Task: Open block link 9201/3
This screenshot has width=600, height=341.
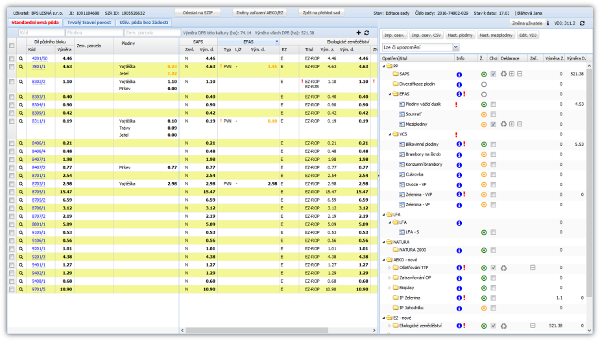Action: click(38, 257)
